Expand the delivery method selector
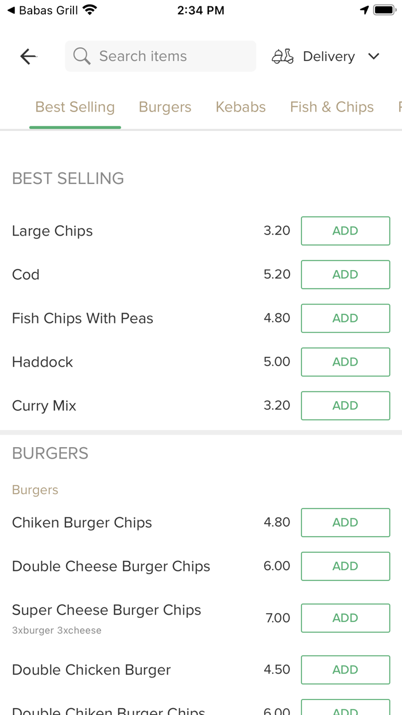Screen dimensions: 402x715 pyautogui.click(x=328, y=56)
